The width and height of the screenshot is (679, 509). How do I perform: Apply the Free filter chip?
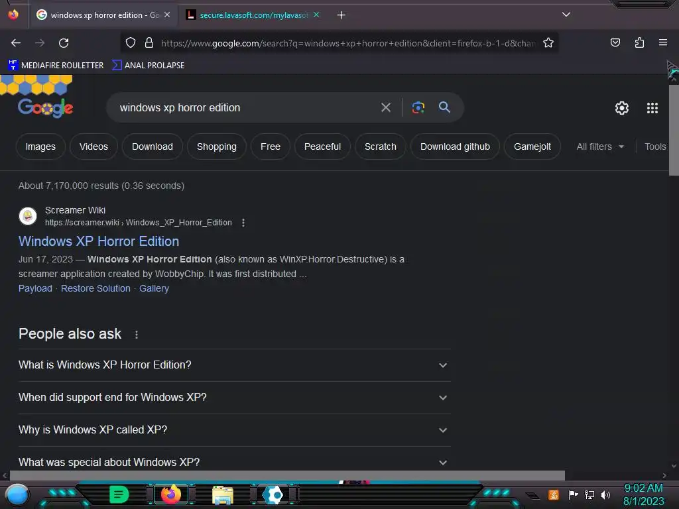271,146
